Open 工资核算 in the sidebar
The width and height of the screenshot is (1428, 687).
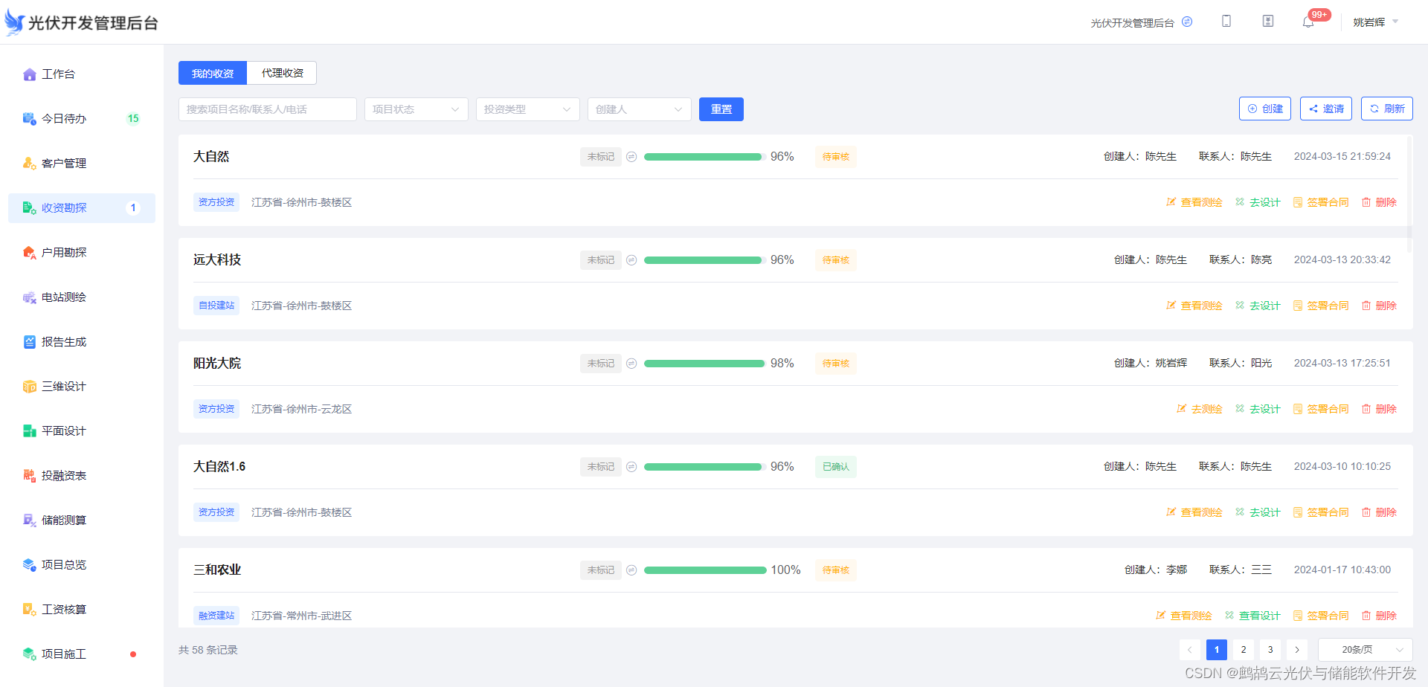(82, 610)
